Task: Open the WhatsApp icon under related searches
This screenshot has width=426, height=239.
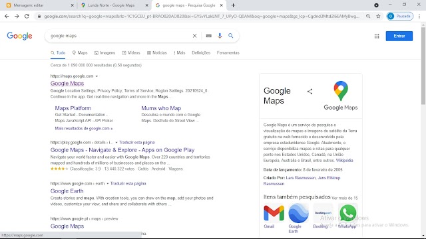Action: coord(347,213)
